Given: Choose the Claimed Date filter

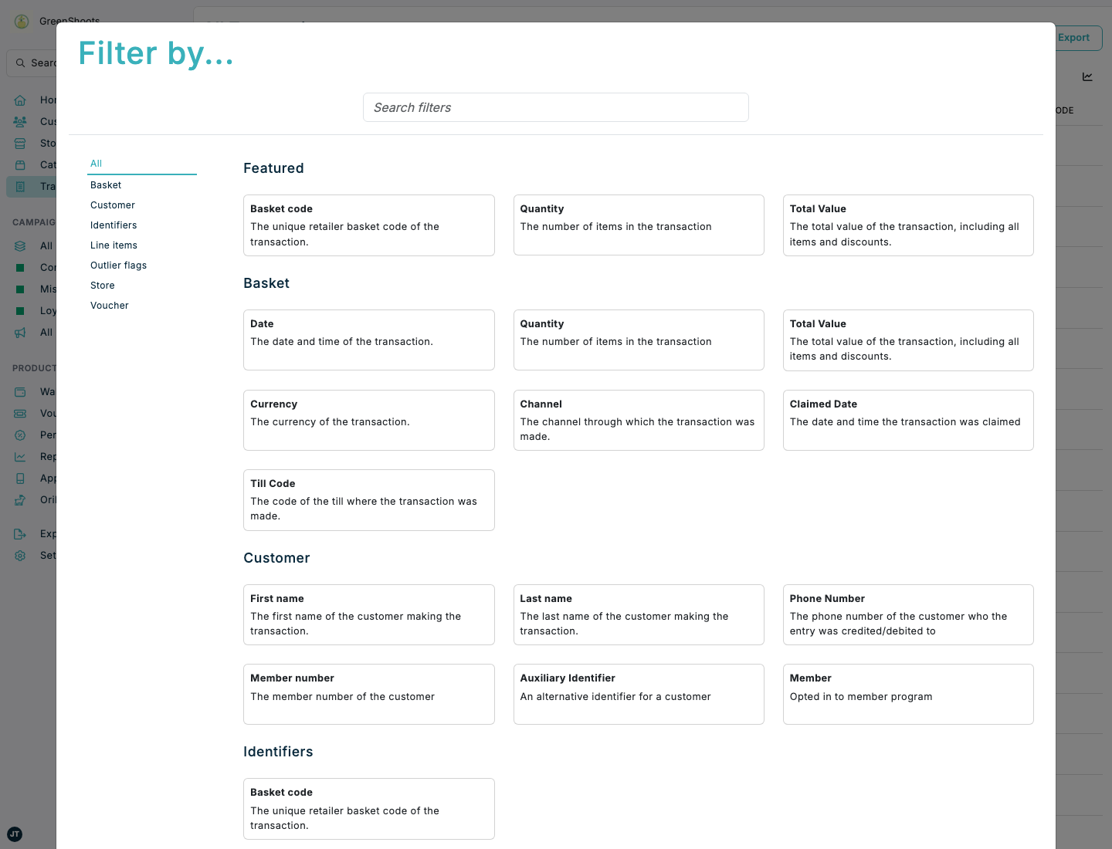Looking at the screenshot, I should pos(908,420).
